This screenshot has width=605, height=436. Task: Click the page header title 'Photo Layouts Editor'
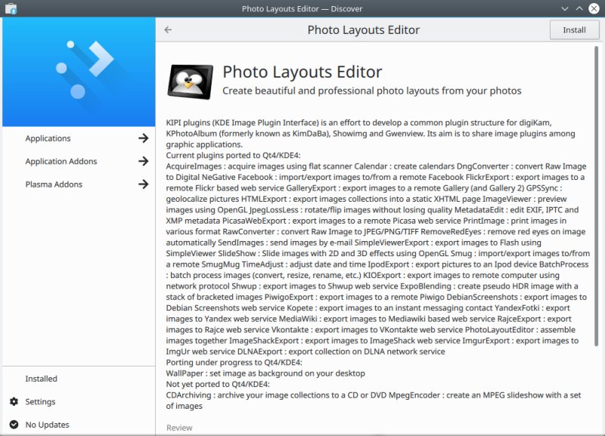pos(364,30)
